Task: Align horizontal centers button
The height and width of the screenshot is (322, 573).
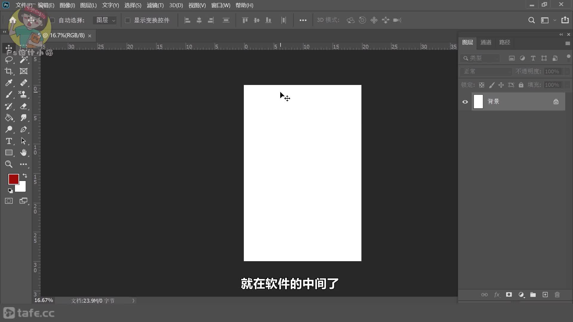Action: [199, 20]
